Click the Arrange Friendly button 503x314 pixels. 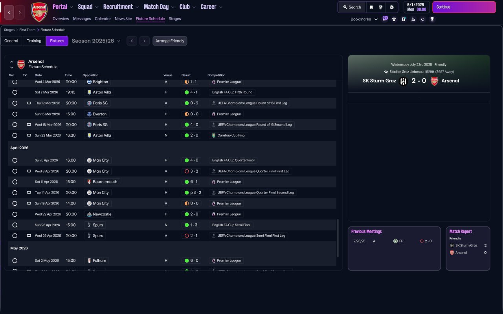pyautogui.click(x=170, y=41)
